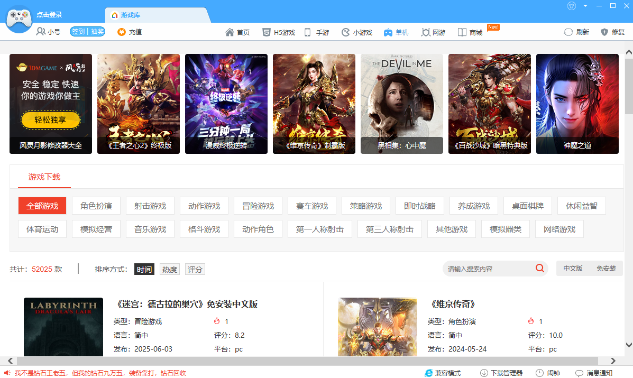Go to 首页 home icon

230,32
